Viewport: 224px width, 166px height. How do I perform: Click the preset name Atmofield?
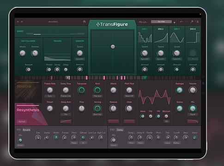coord(53,22)
